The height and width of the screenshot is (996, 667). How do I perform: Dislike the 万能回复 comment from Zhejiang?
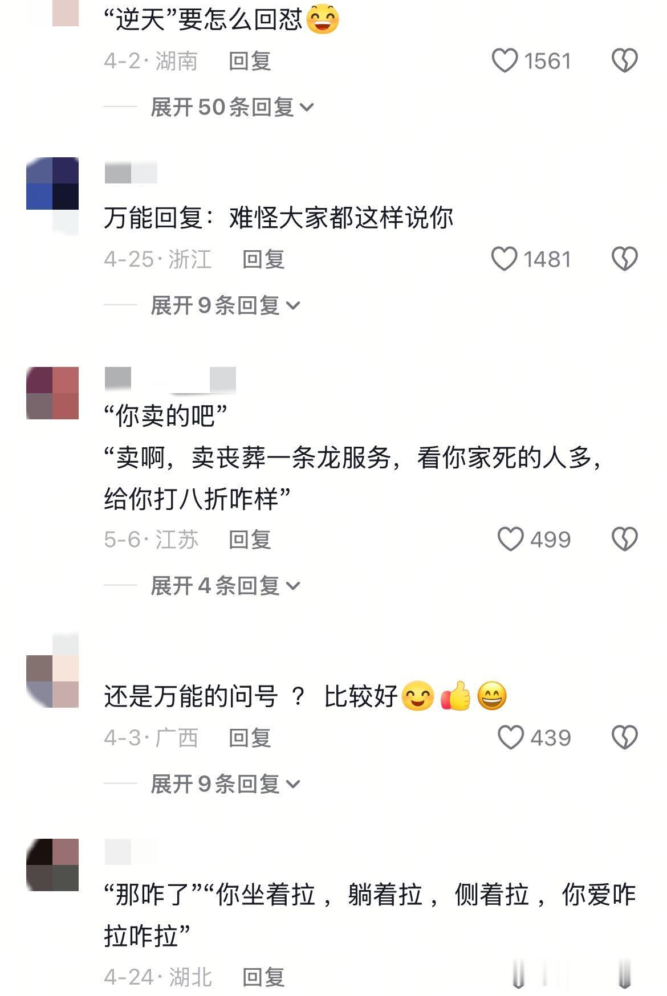point(625,259)
